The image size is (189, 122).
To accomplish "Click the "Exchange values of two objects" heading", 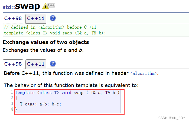I will pos(46,42).
